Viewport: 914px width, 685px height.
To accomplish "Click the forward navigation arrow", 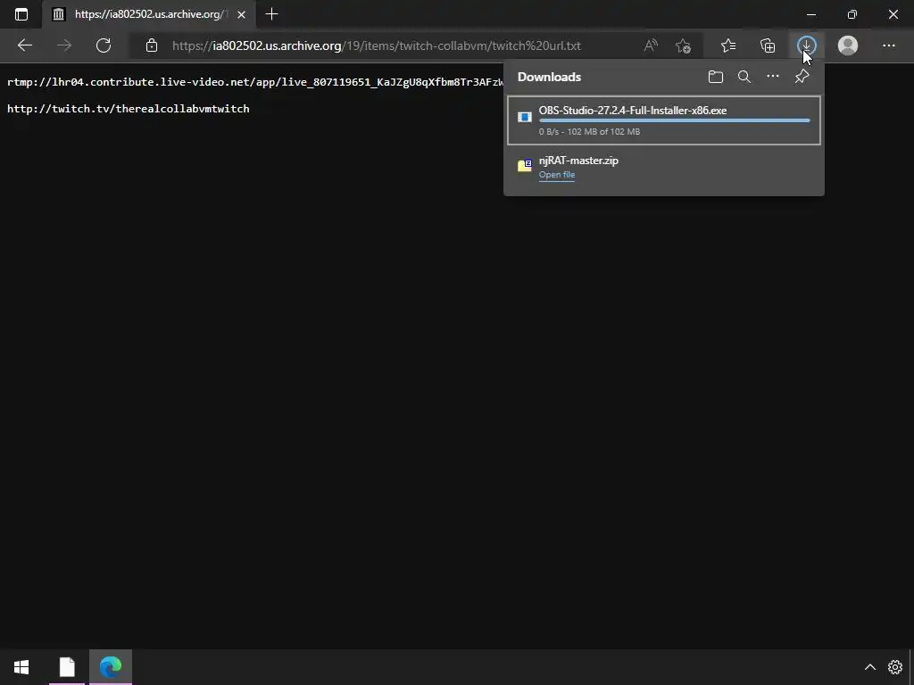I will [x=64, y=45].
